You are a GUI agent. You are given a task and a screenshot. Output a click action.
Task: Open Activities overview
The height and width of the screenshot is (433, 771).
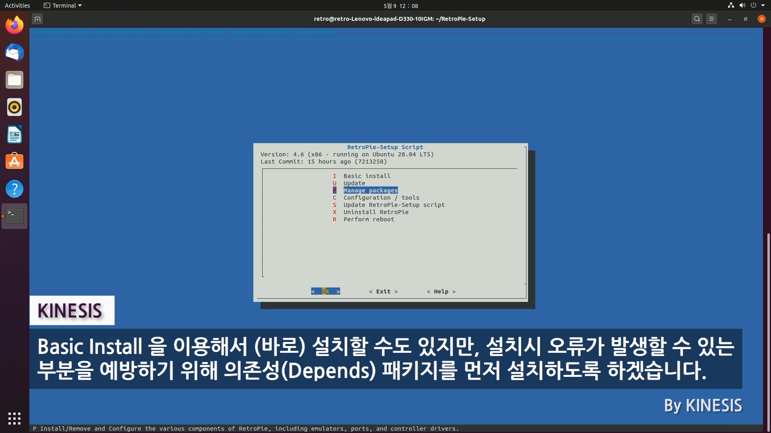point(17,6)
